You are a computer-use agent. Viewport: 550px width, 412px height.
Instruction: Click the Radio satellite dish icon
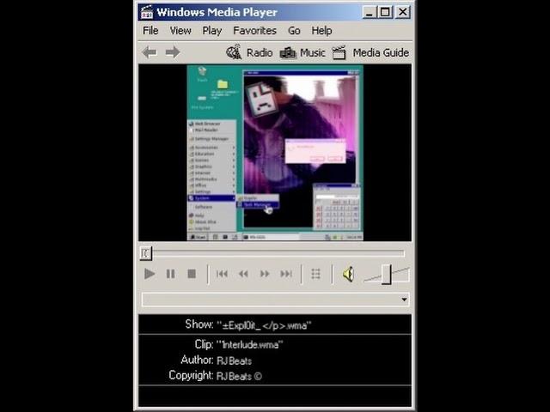234,52
